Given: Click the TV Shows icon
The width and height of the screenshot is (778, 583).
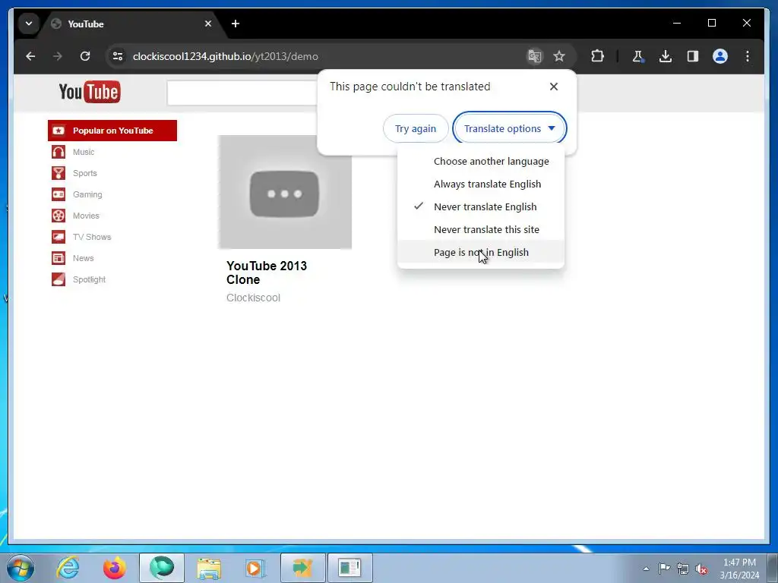Looking at the screenshot, I should point(59,237).
